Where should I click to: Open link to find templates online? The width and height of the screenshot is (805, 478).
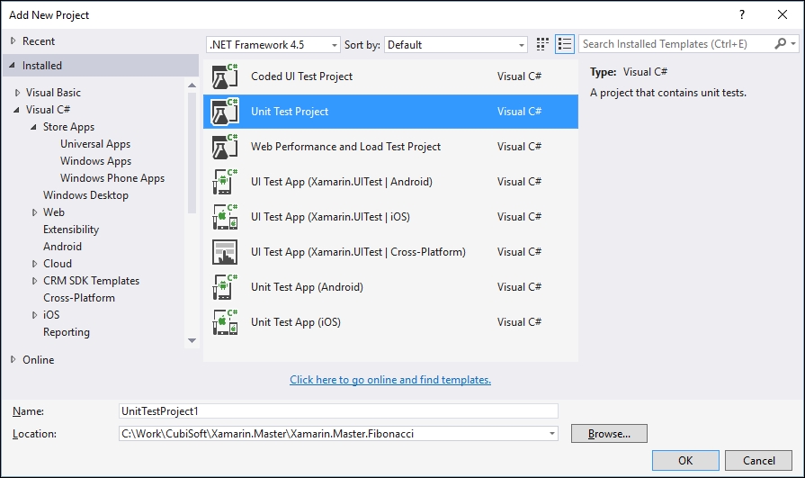pos(390,380)
